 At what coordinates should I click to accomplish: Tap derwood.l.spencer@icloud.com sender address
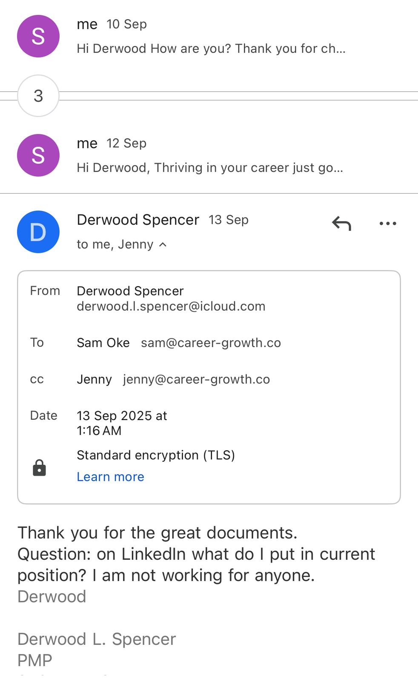point(171,306)
